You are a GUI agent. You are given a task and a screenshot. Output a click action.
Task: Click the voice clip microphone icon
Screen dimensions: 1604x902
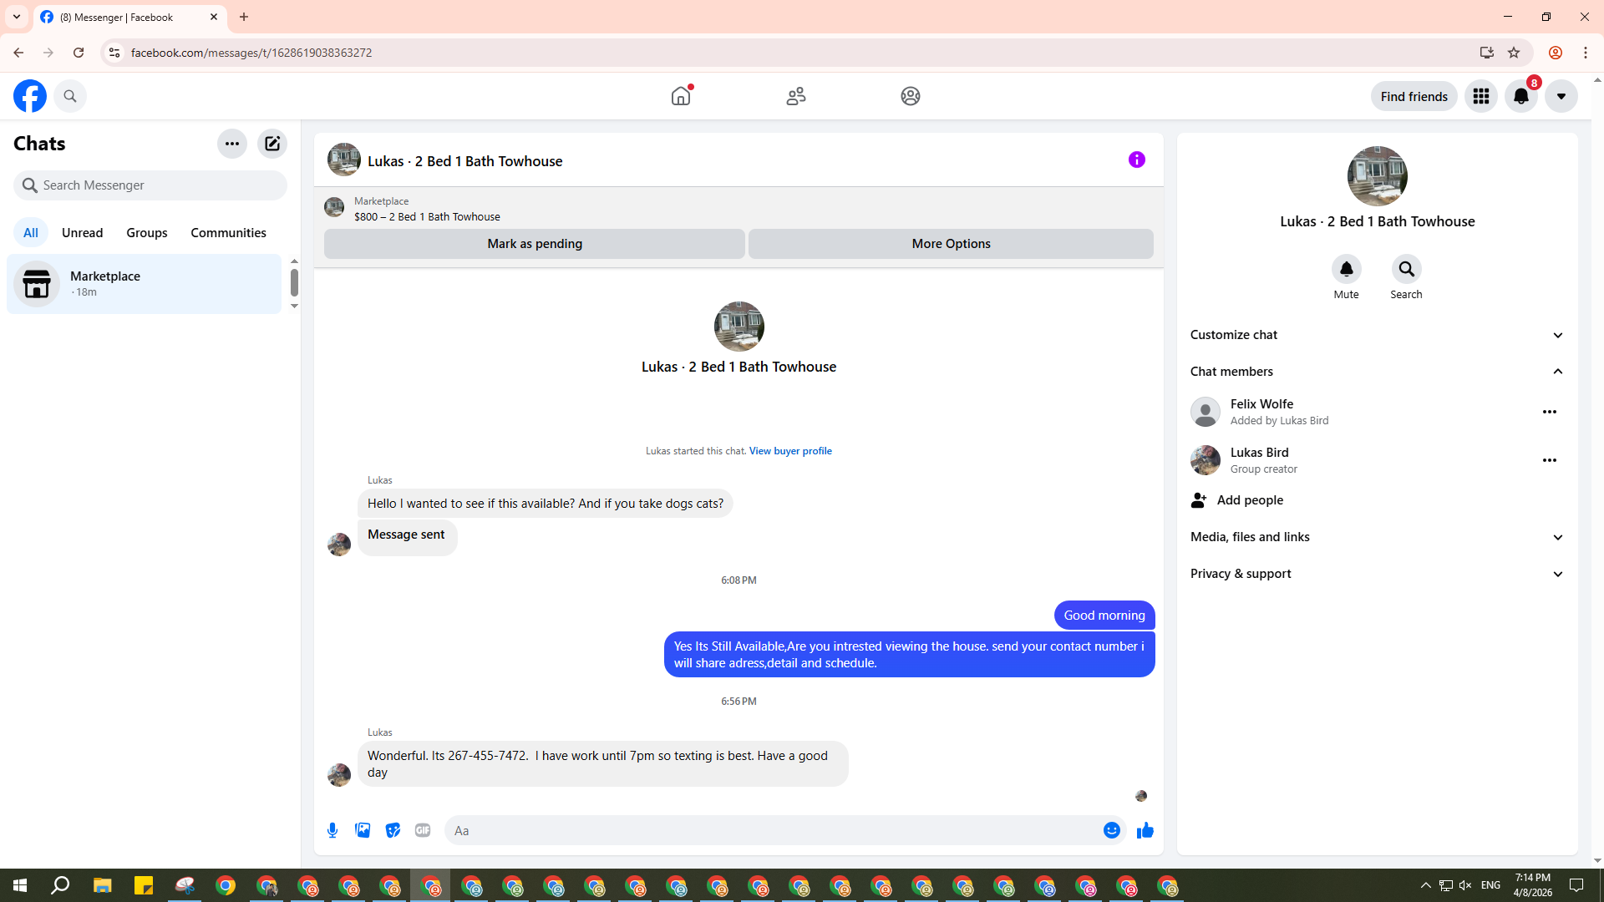[332, 830]
